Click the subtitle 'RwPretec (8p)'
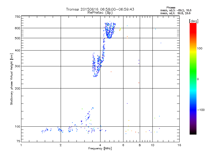The width and height of the screenshot is (211, 158). click(x=100, y=13)
